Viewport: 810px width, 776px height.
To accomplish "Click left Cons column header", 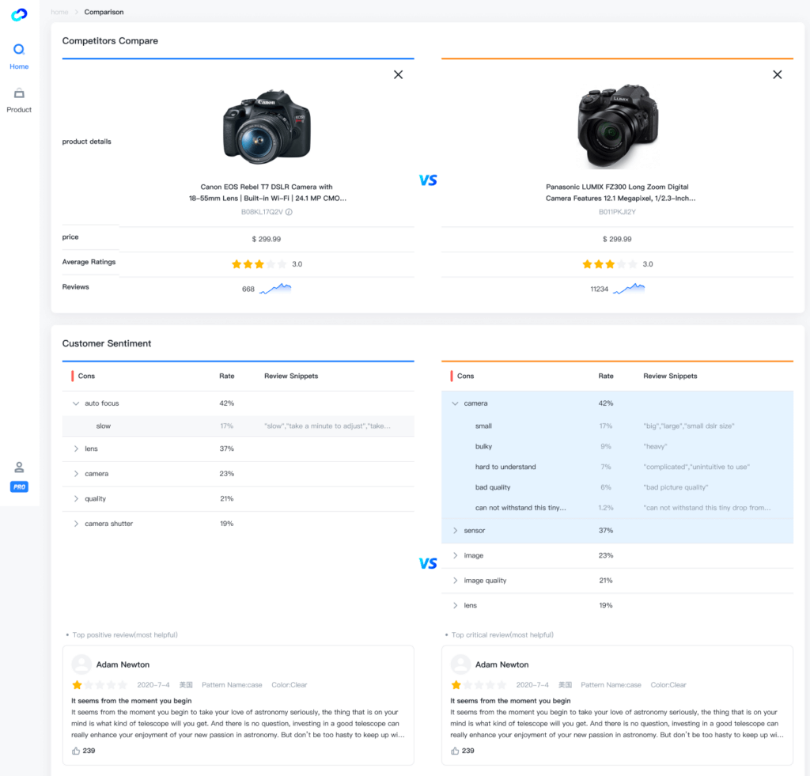I will (86, 376).
